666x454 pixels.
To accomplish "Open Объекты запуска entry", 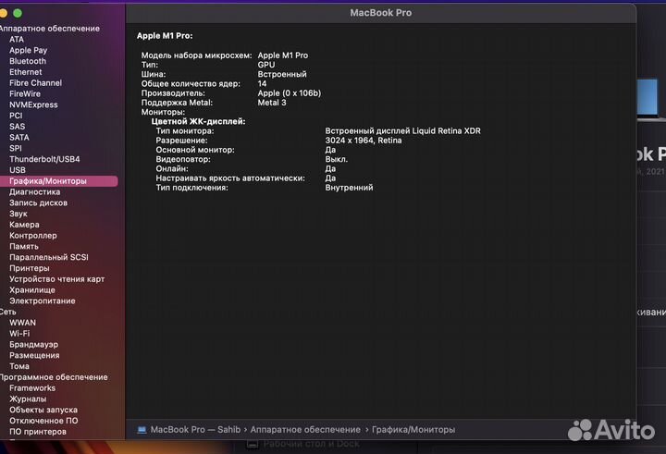I will 43,410.
